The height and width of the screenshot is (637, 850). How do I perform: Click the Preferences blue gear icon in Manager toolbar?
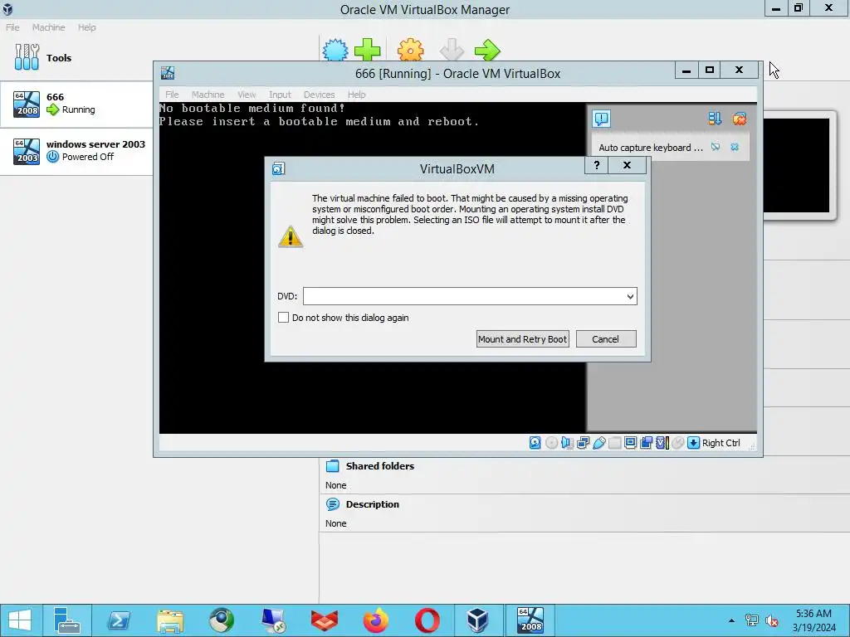tap(335, 51)
